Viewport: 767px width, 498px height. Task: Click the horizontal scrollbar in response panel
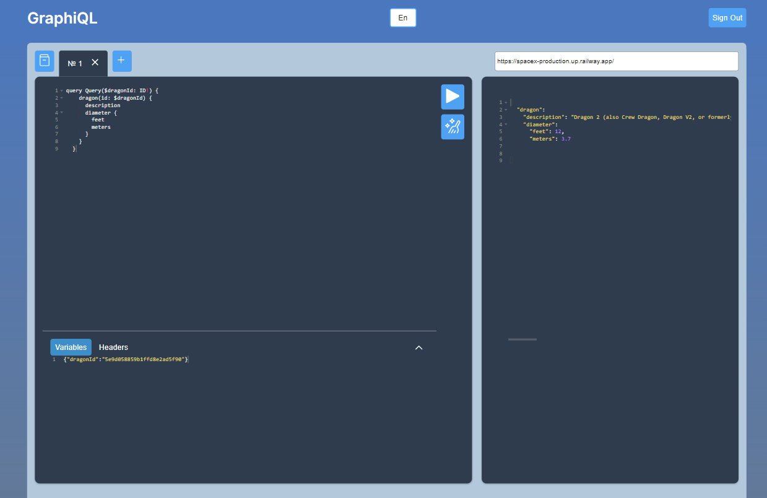click(x=522, y=339)
